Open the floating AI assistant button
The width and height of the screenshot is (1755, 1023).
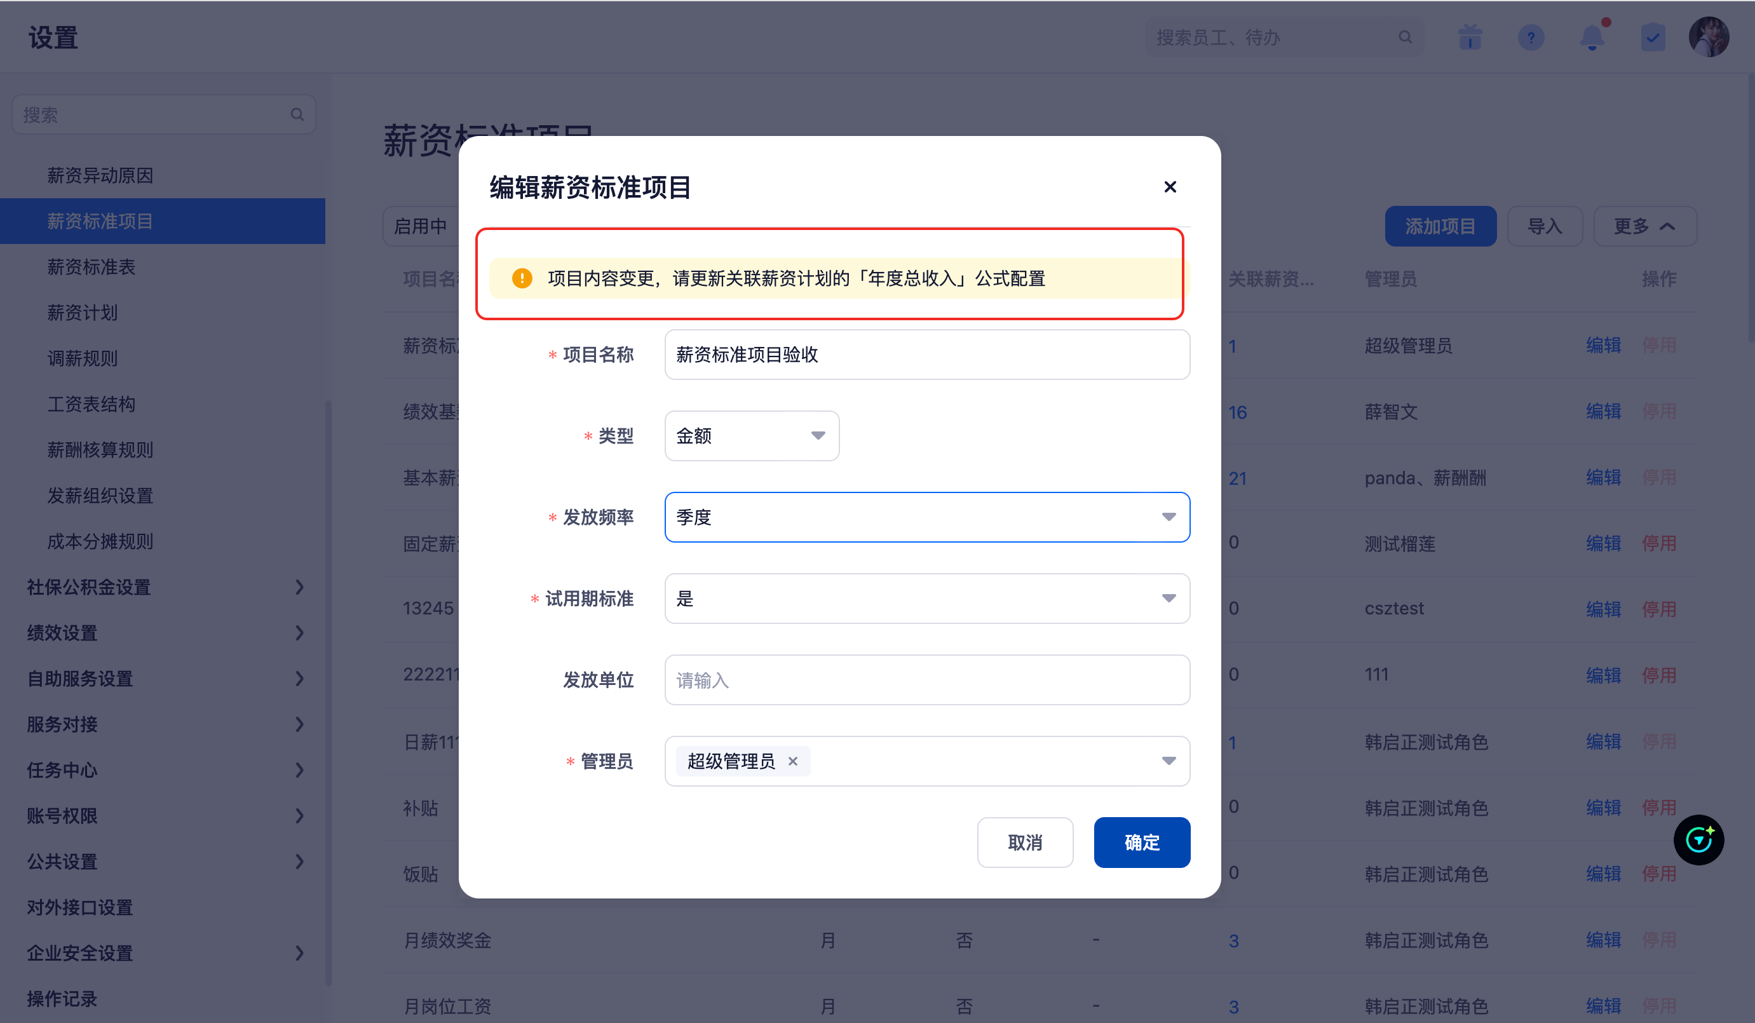tap(1698, 840)
